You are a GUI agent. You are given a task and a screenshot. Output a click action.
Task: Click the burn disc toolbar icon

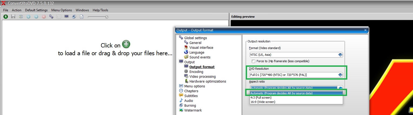coord(74,17)
